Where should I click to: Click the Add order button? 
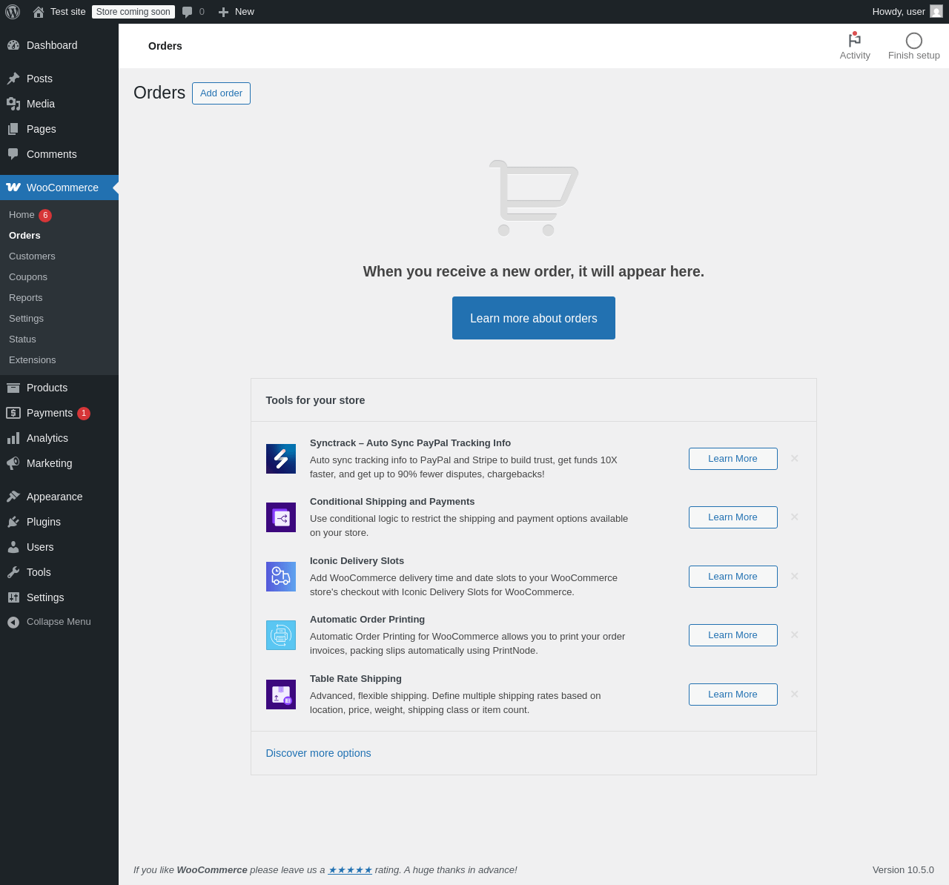click(221, 93)
